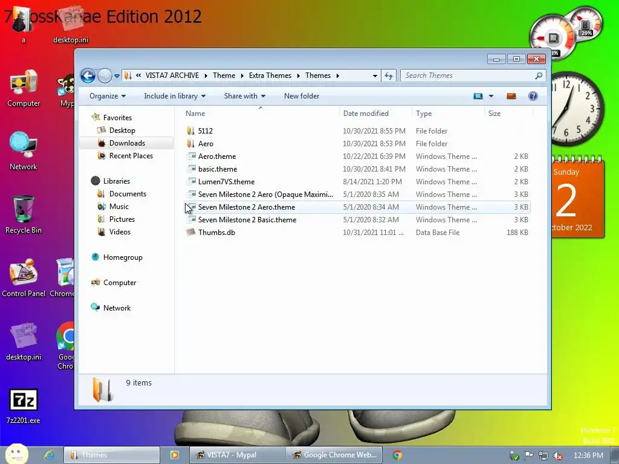Open Recent Places in navigation pane
The image size is (619, 464).
[x=131, y=156]
